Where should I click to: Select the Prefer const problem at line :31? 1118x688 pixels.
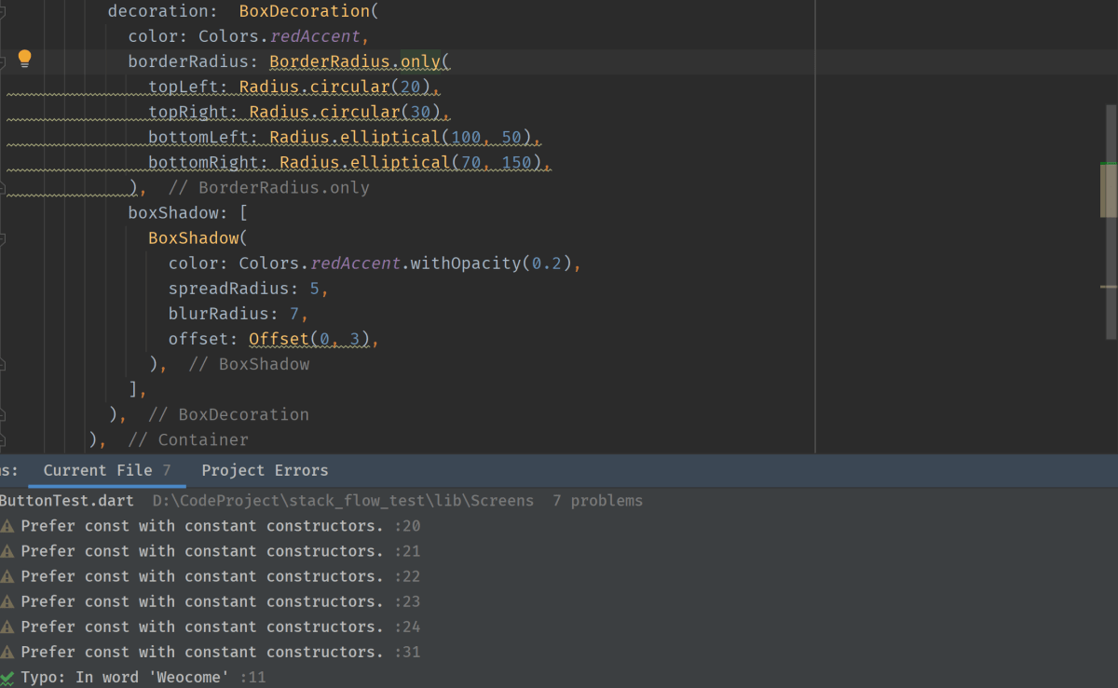pyautogui.click(x=211, y=652)
